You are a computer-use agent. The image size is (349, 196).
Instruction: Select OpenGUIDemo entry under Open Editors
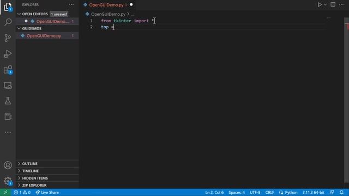pyautogui.click(x=47, y=21)
